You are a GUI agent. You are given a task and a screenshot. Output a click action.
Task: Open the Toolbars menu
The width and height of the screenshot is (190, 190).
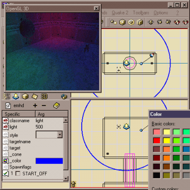pyautogui.click(x=141, y=13)
